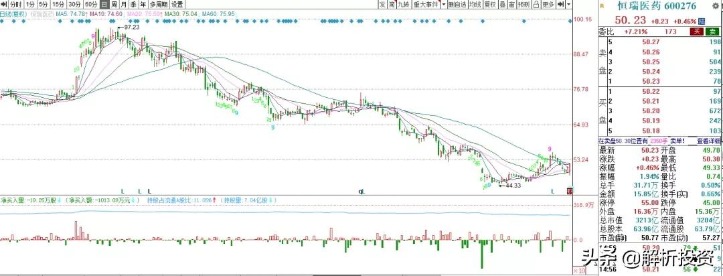The width and height of the screenshot is (723, 276).
Task: Click the 预测 forecast button
Action: [524, 4]
